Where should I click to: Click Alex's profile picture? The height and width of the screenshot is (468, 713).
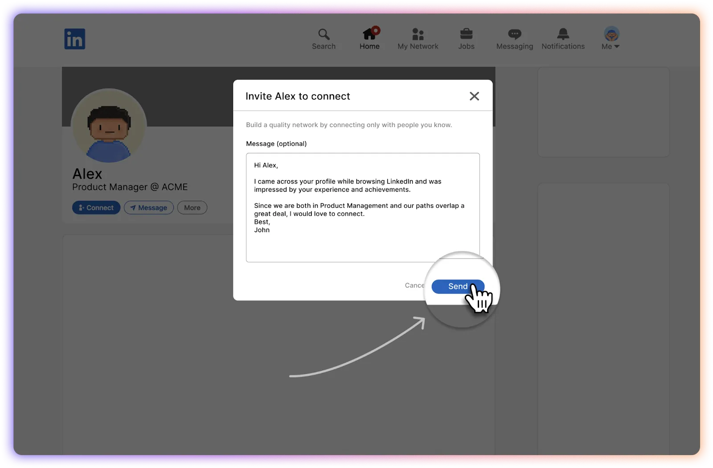tap(109, 126)
